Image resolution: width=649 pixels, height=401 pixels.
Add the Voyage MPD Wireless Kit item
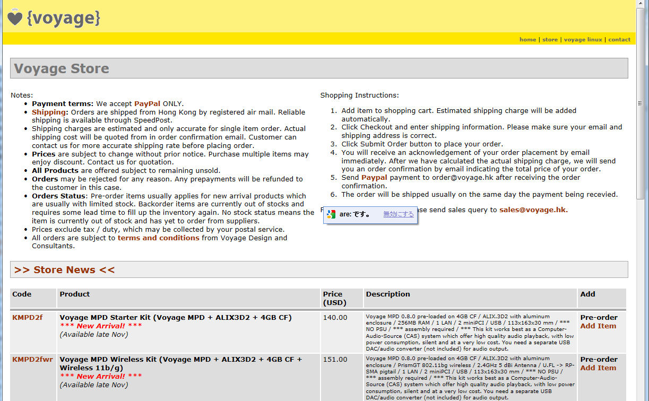click(x=598, y=368)
